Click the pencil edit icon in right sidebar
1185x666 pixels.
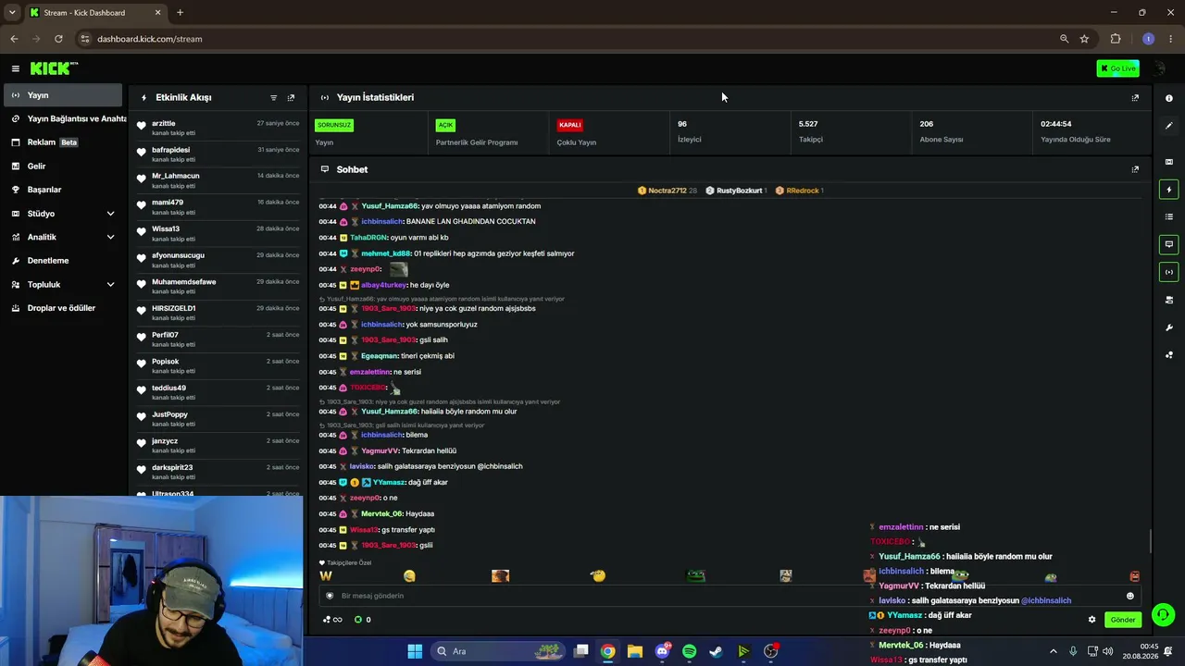click(1169, 125)
